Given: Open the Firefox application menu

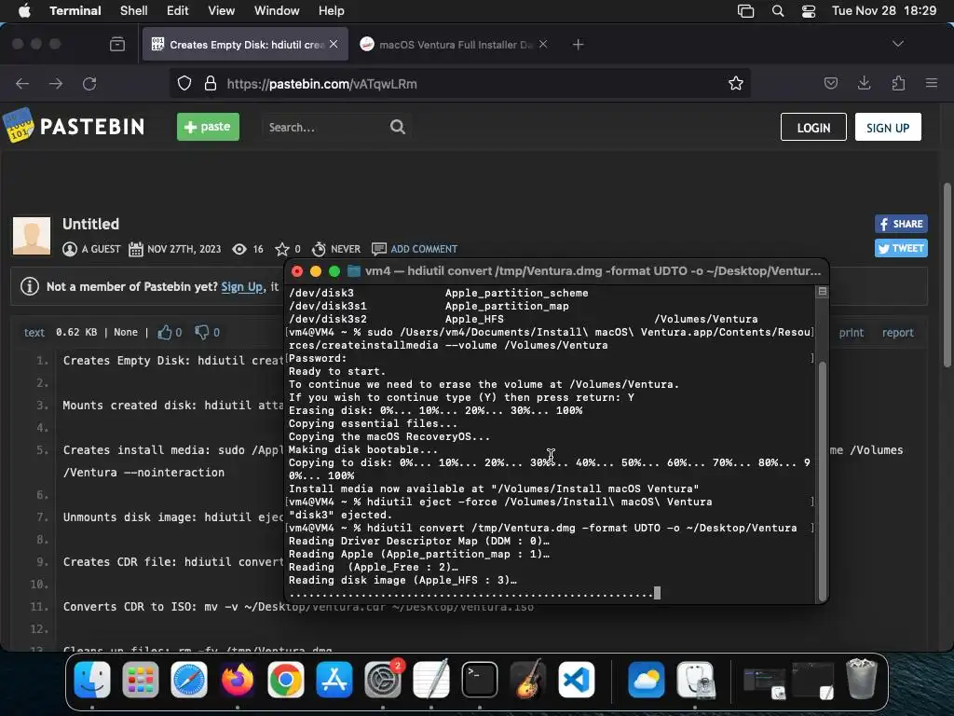Looking at the screenshot, I should (x=931, y=83).
